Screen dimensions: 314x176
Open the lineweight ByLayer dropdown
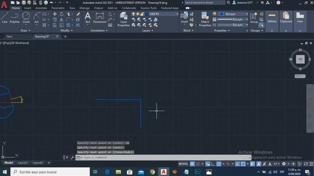[233, 20]
